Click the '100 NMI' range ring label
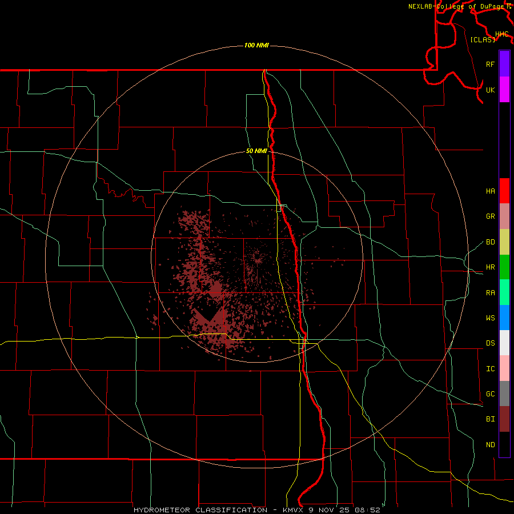Viewport: 514px width, 514px height. 256,45
